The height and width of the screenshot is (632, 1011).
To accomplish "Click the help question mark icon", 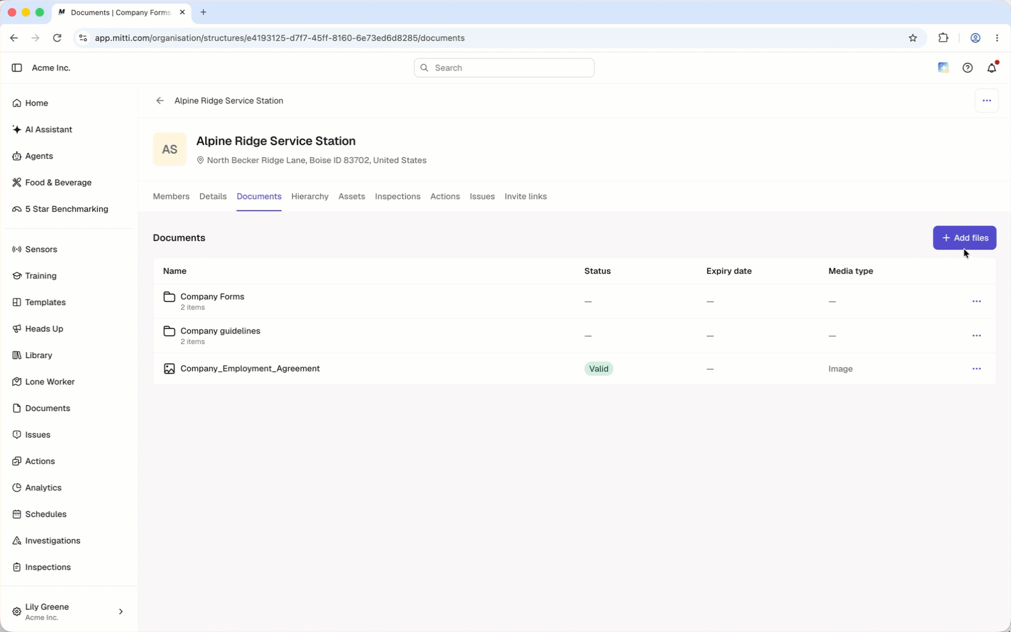I will point(967,68).
